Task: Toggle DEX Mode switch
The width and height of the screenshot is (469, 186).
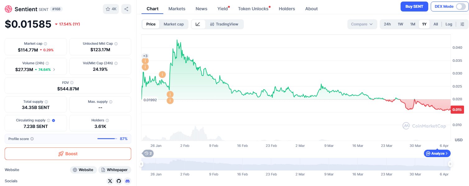Action: point(461,7)
